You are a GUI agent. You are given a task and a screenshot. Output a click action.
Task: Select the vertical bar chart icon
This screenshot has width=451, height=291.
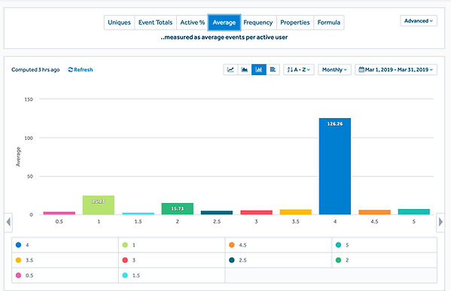click(259, 69)
